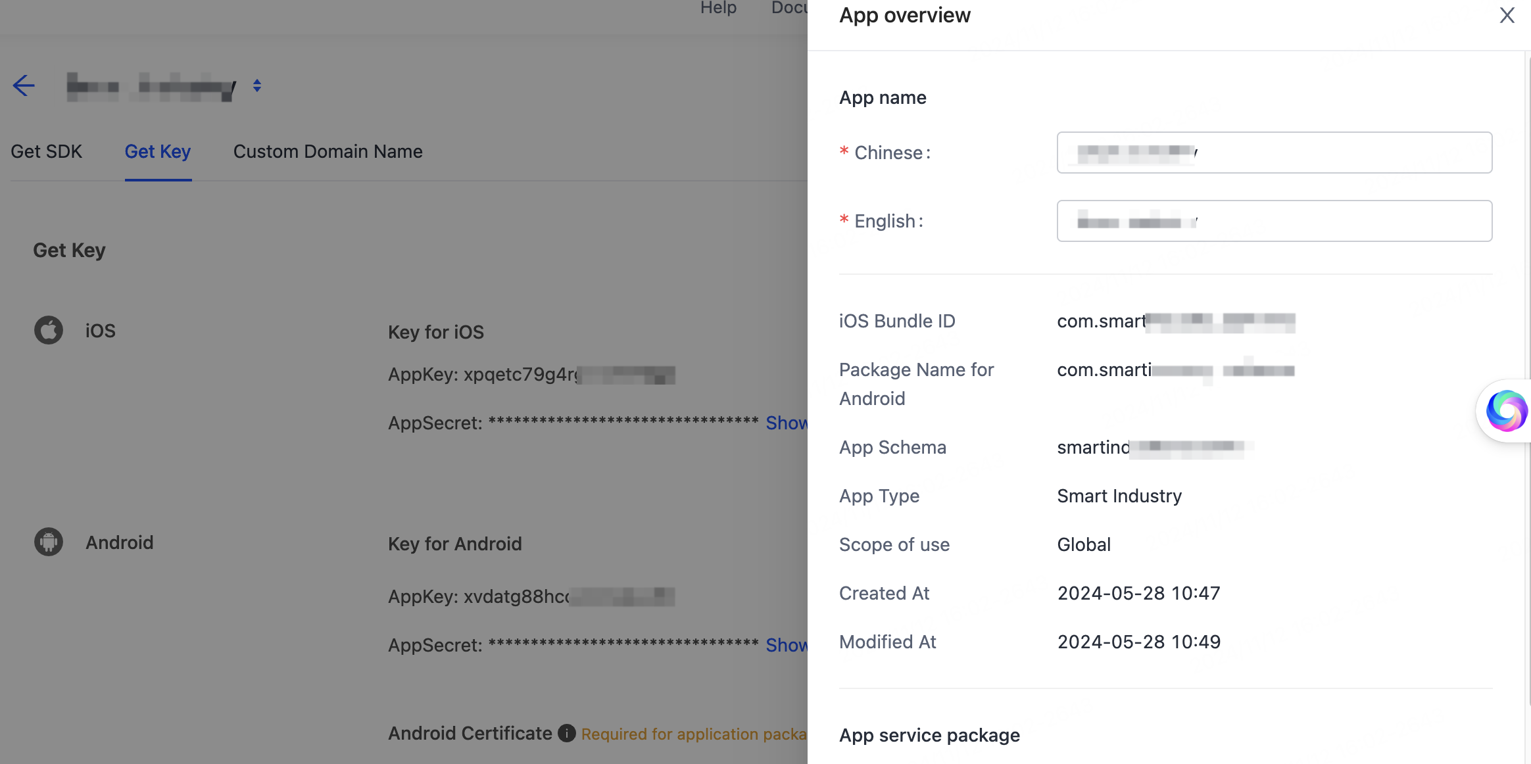
Task: Close the App overview panel
Action: tap(1507, 15)
